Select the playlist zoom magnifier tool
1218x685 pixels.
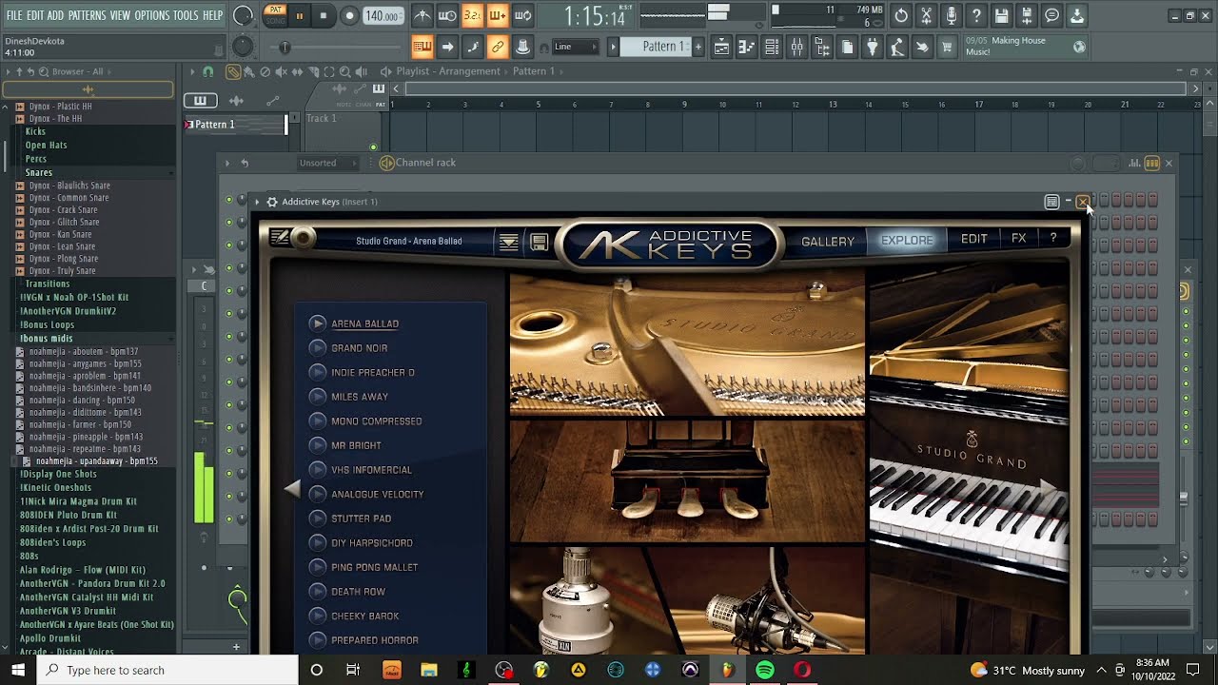pyautogui.click(x=344, y=71)
